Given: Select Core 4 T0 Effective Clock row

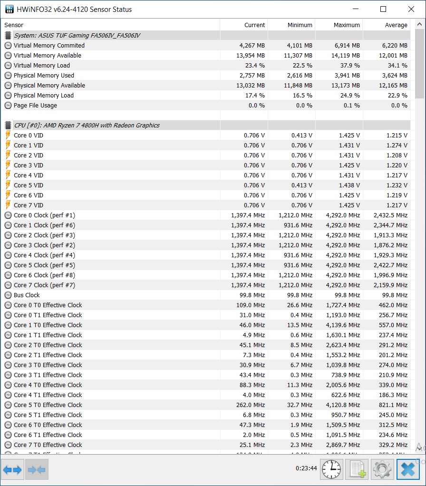Looking at the screenshot, I should tap(207, 385).
